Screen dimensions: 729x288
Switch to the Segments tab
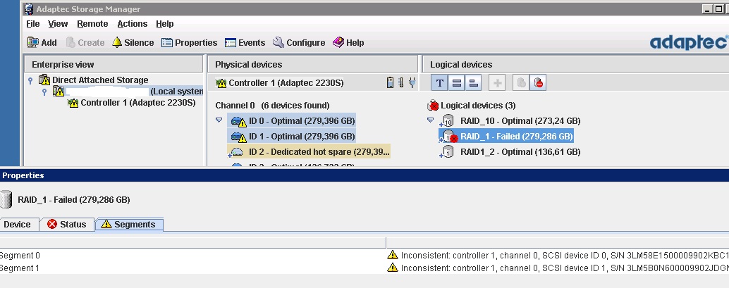pyautogui.click(x=129, y=225)
